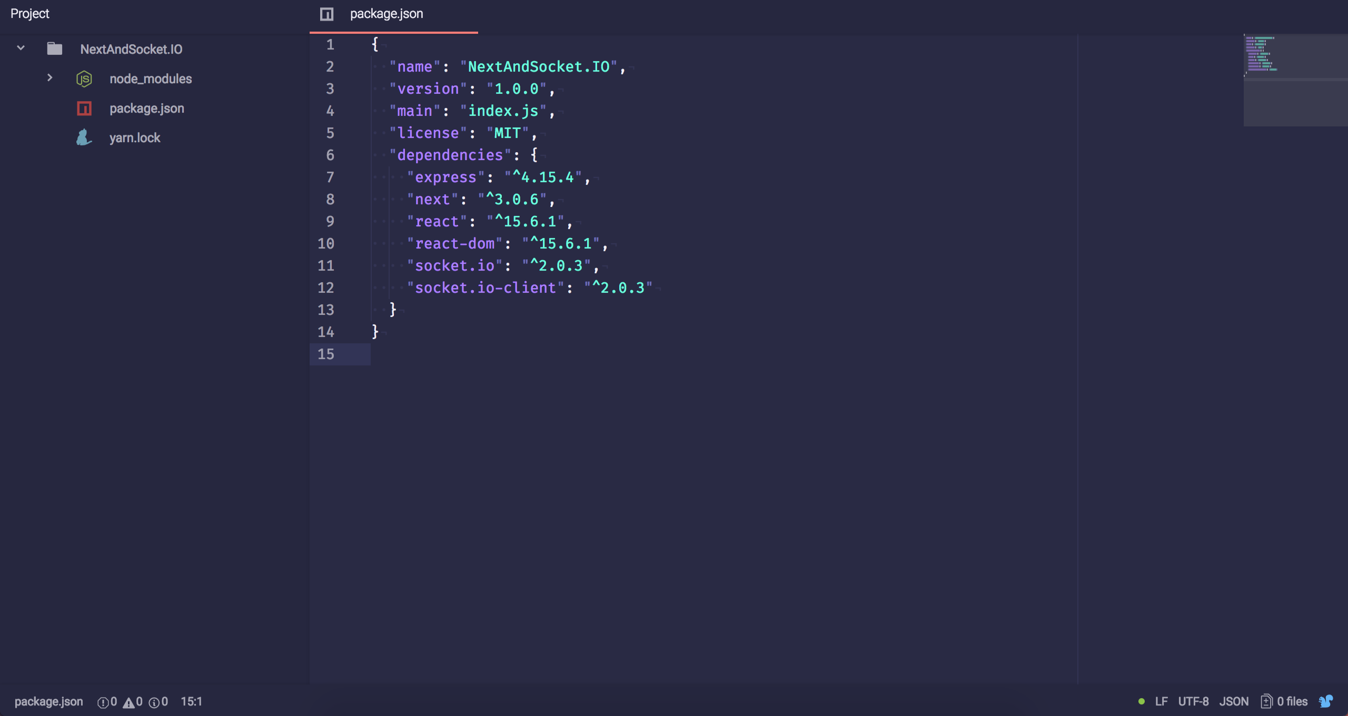
Task: Change the JSON grammar selector
Action: click(1234, 701)
